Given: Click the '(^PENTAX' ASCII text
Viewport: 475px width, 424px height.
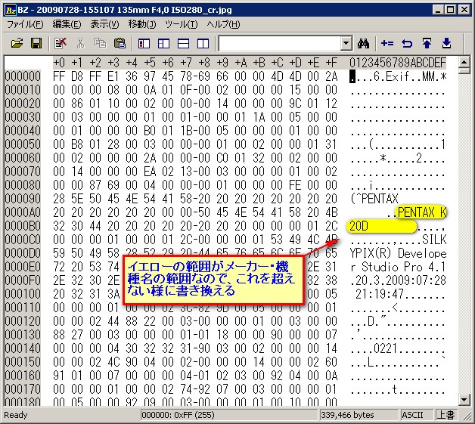Looking at the screenshot, I should point(374,199).
